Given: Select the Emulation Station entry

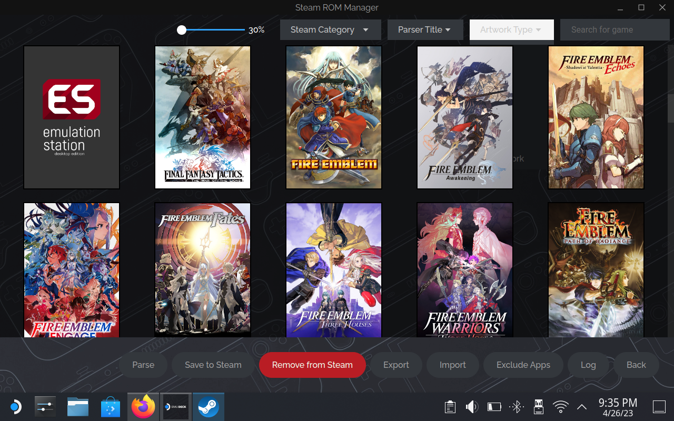Looking at the screenshot, I should click(71, 117).
